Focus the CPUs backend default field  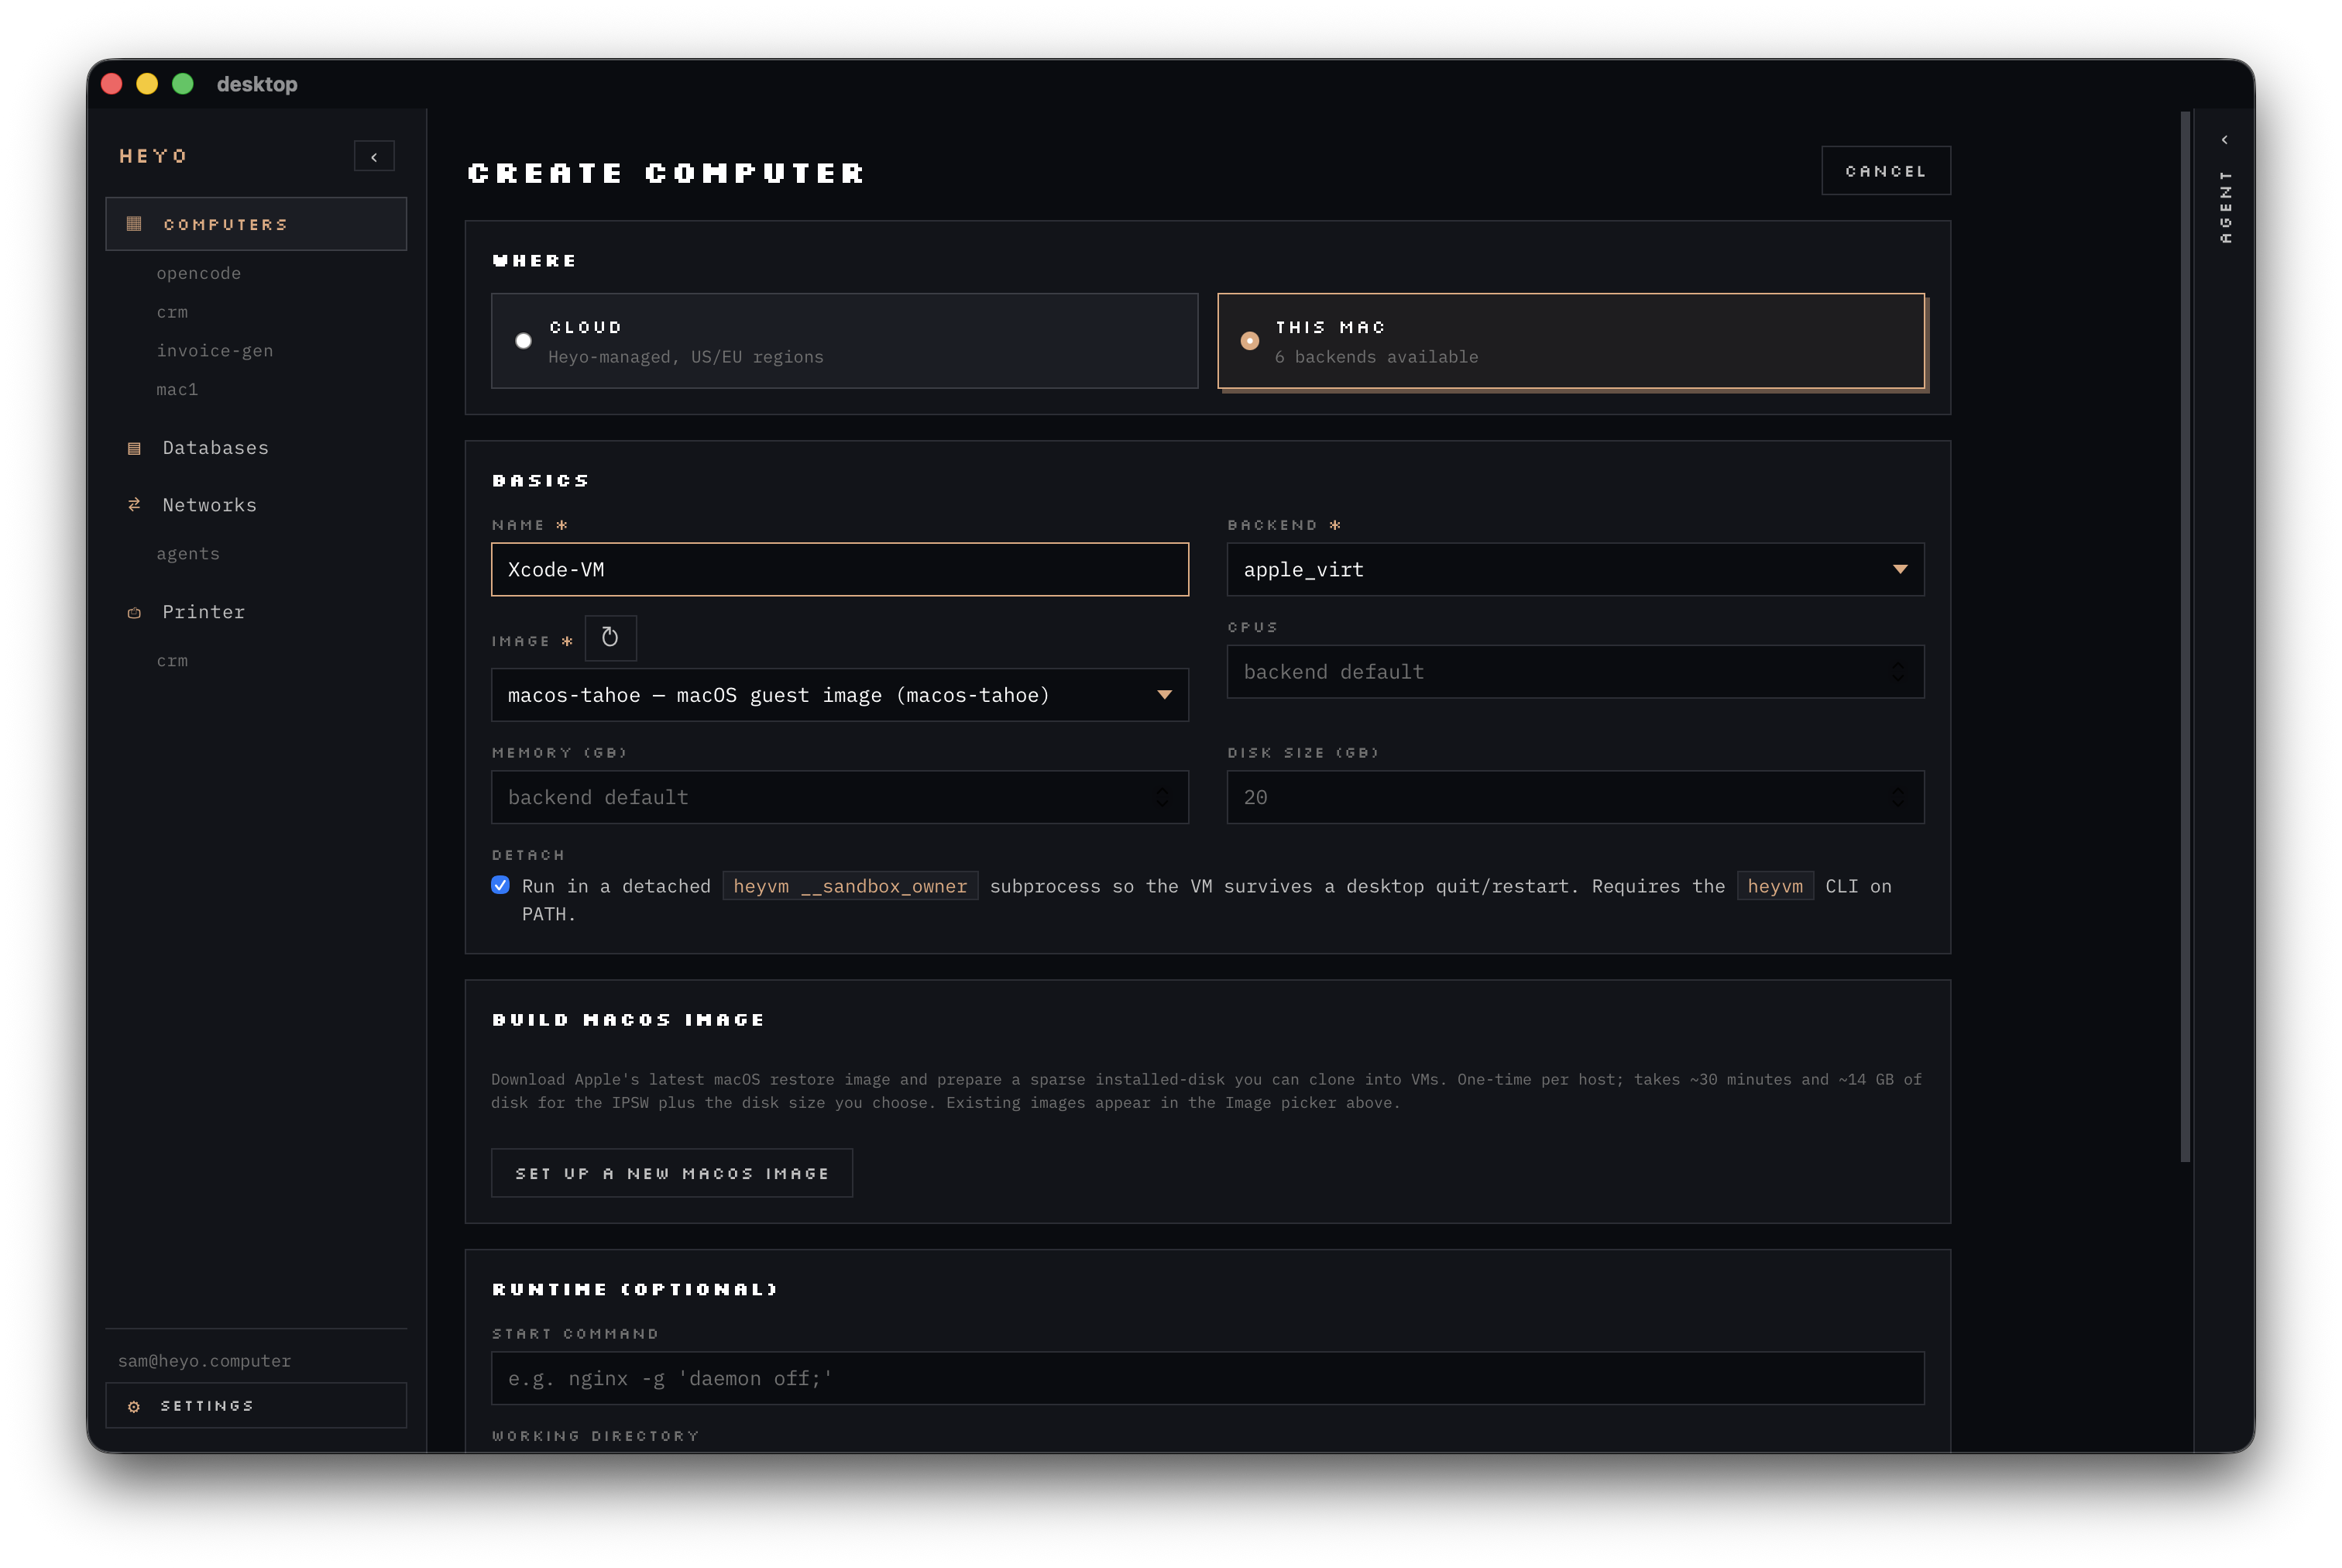pyautogui.click(x=1575, y=672)
